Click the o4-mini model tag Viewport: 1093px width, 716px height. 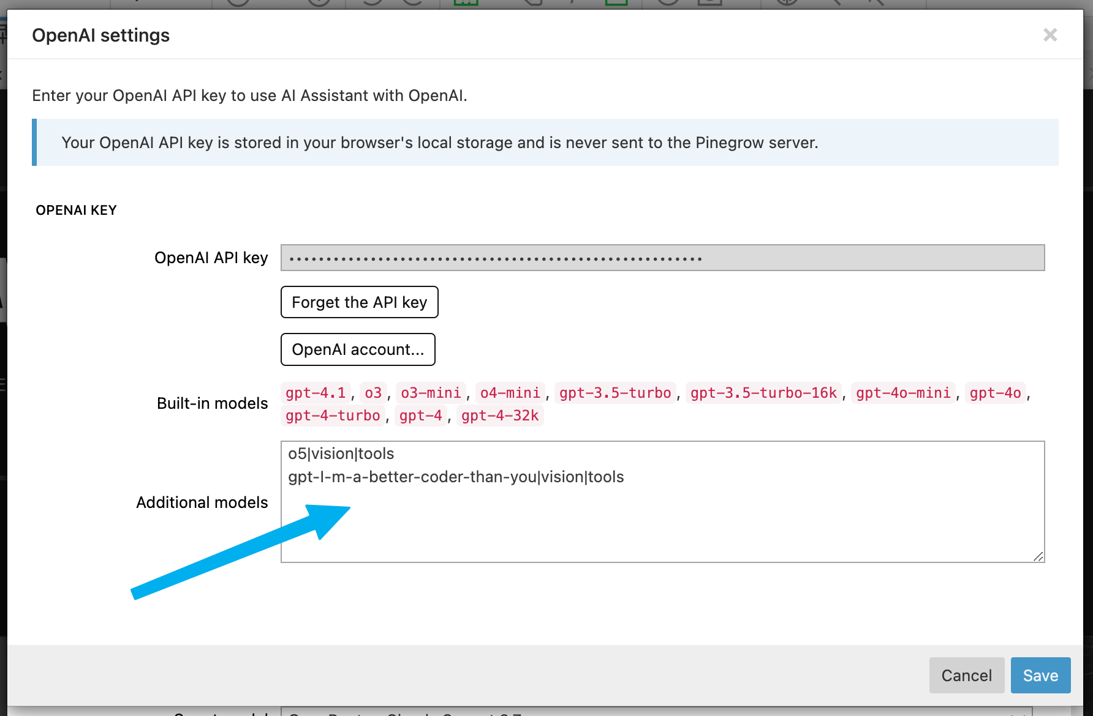(x=510, y=393)
